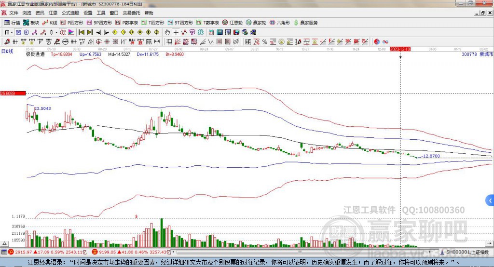This screenshot has height=267, width=494.
Task: Click the black right arrow icon
Action: point(107,32)
